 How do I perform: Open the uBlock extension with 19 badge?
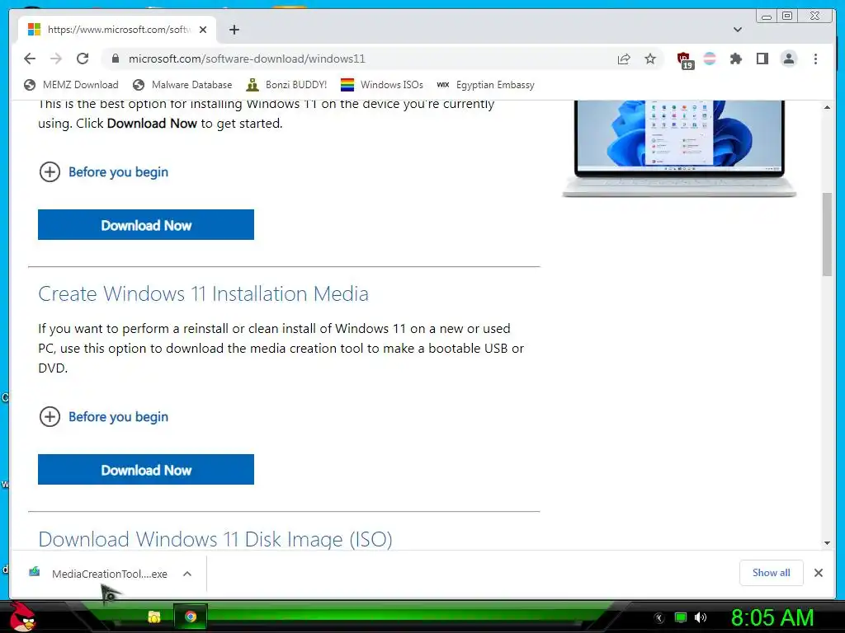coord(685,59)
